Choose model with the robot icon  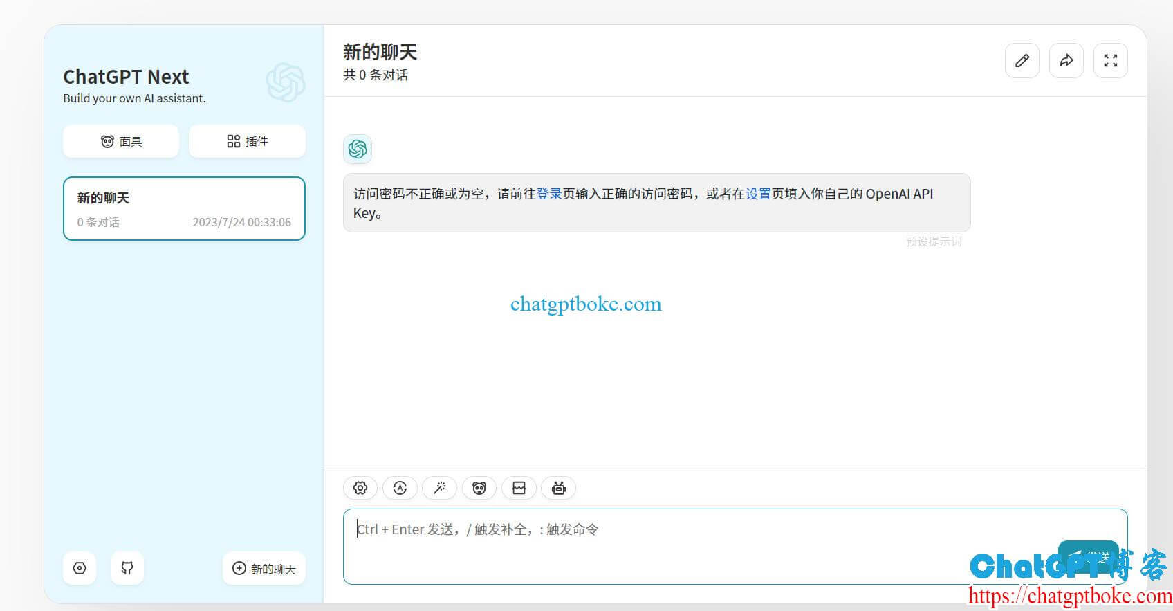point(559,488)
